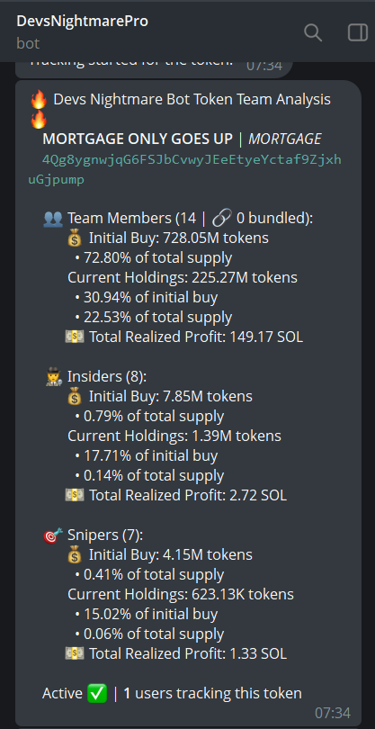This screenshot has width=375, height=729.
Task: Click the chain link bundled emoji
Action: (x=221, y=218)
